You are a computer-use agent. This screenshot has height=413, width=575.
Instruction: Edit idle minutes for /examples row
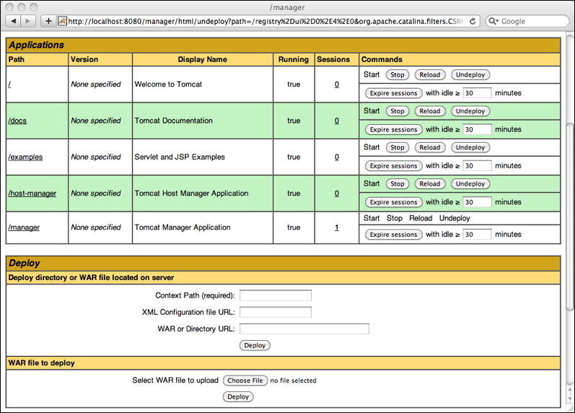(x=477, y=165)
